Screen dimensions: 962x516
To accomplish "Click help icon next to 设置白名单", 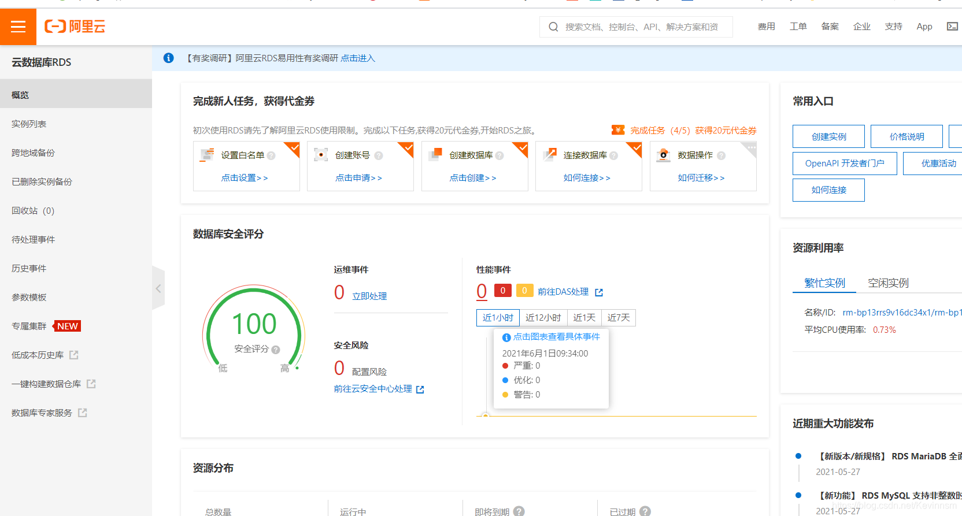I will tap(271, 155).
